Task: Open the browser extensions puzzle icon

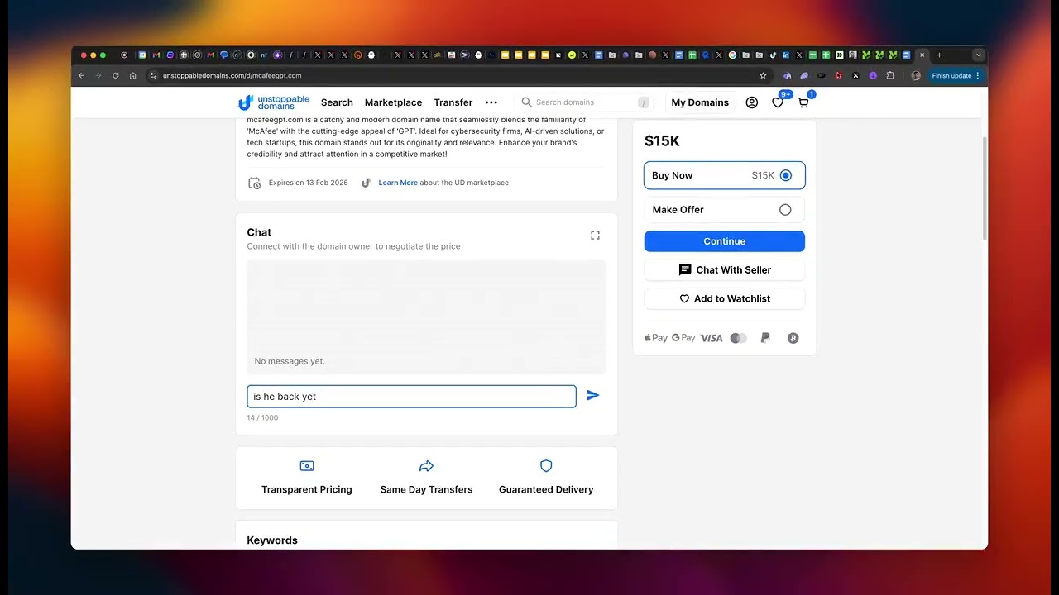Action: click(890, 75)
